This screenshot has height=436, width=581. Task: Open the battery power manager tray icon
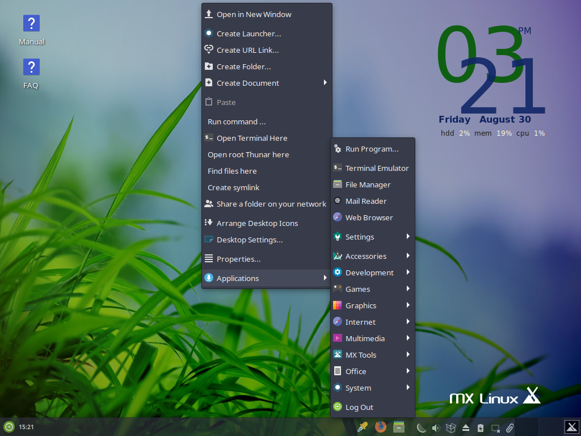coord(481,428)
